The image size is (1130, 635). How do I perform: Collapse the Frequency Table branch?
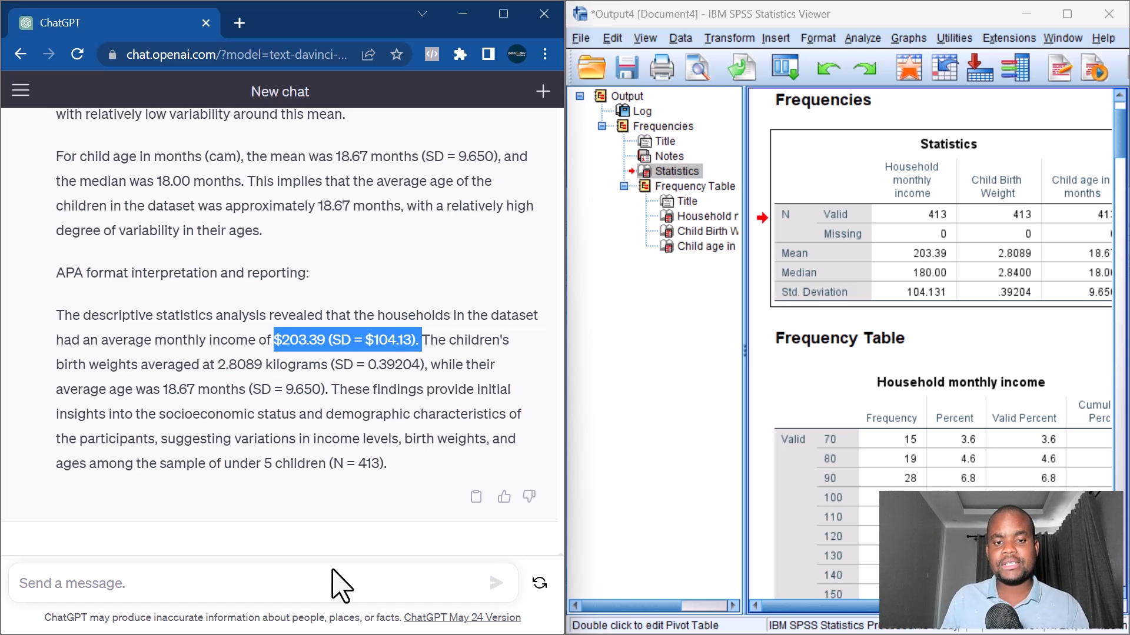(624, 186)
